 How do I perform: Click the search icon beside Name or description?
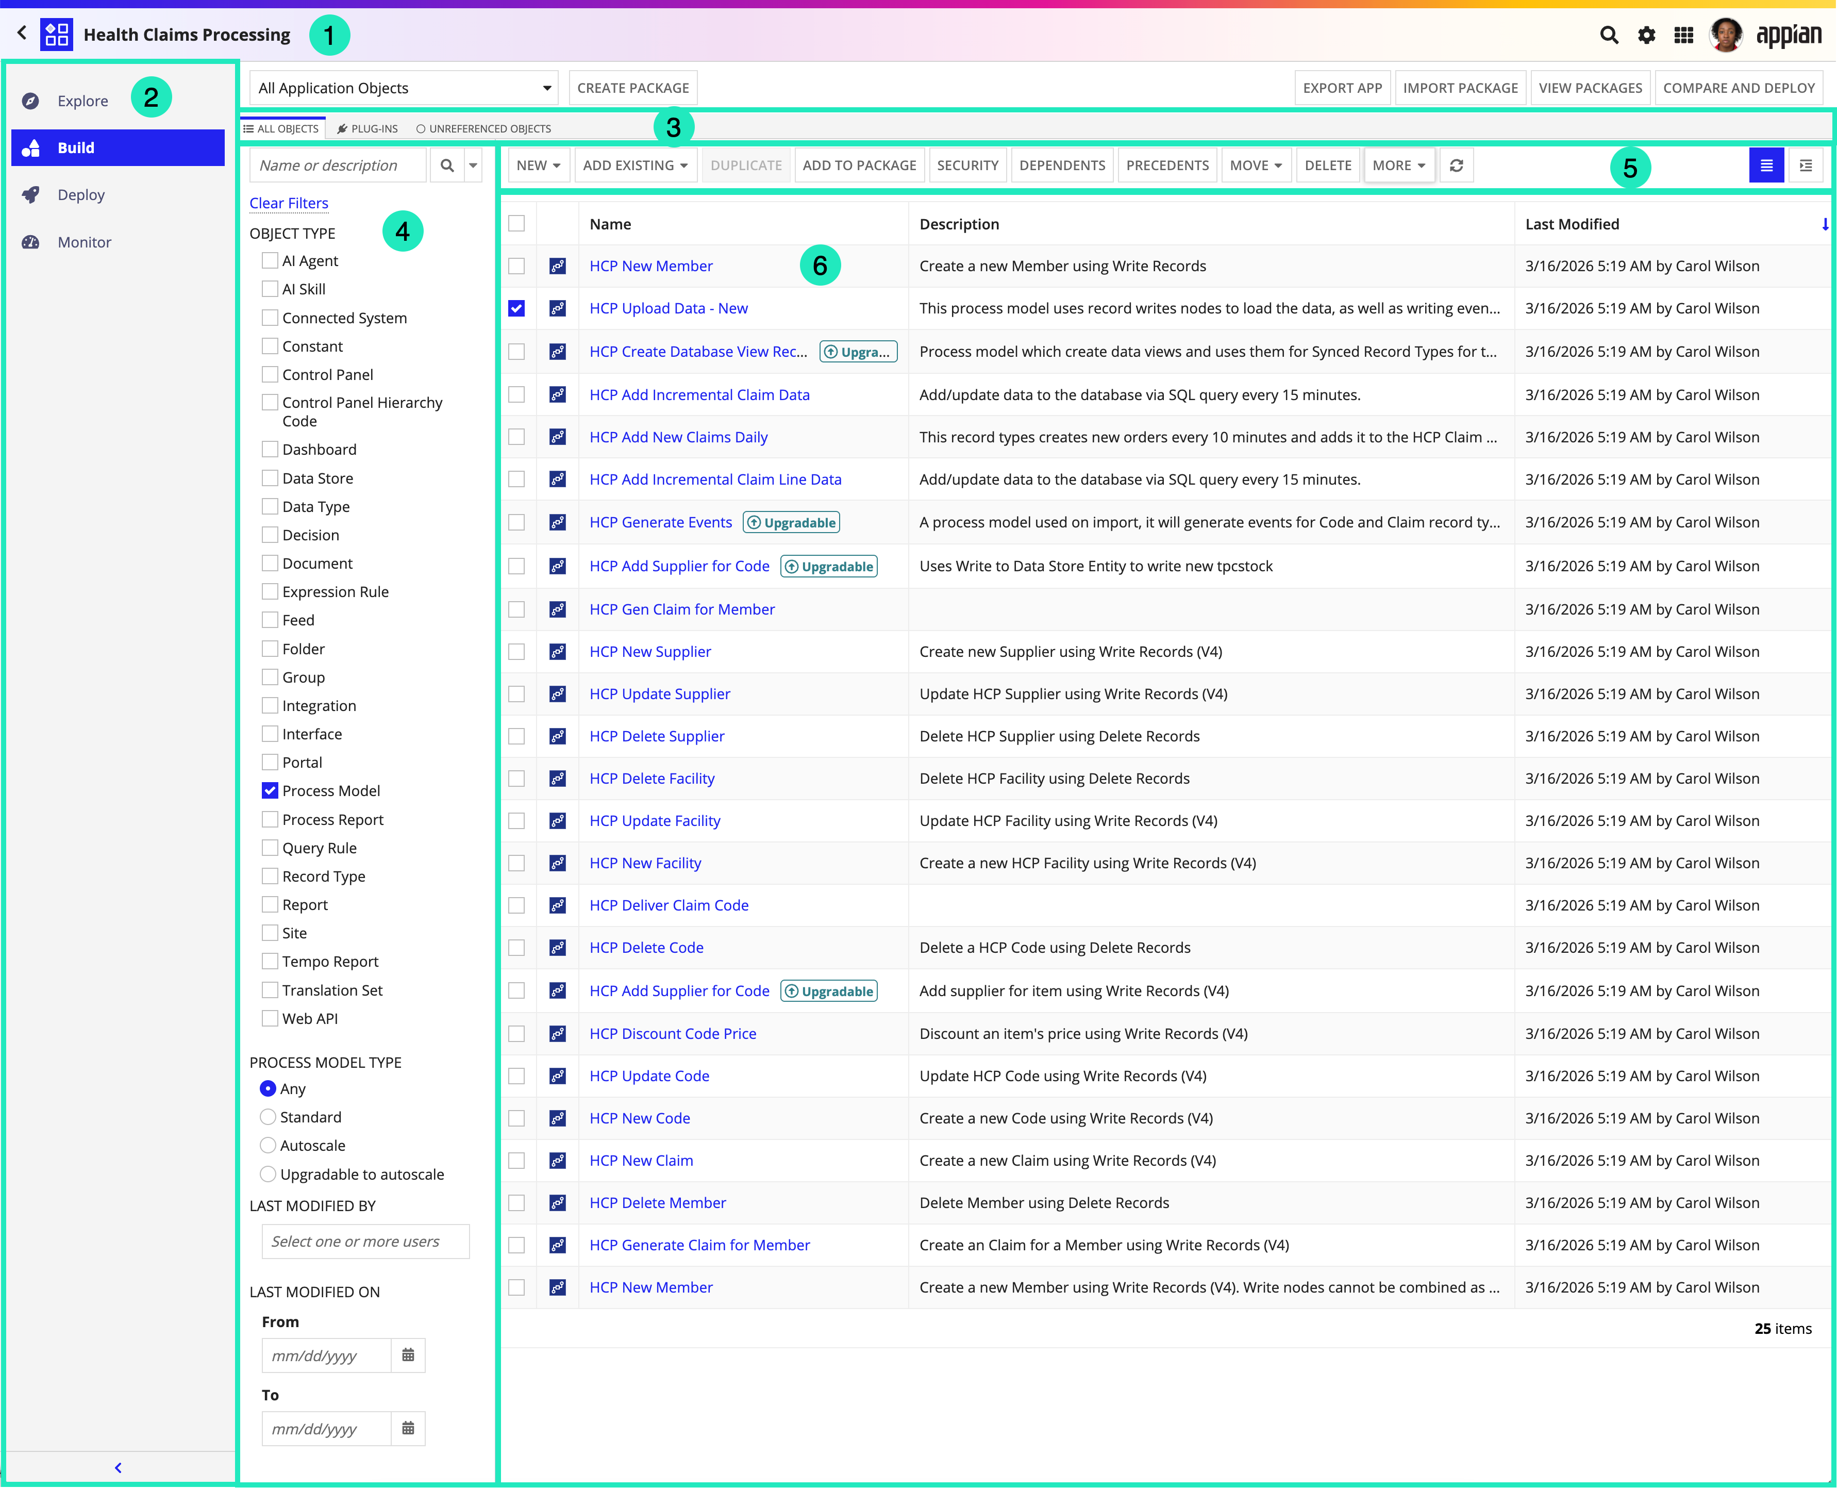pos(446,166)
